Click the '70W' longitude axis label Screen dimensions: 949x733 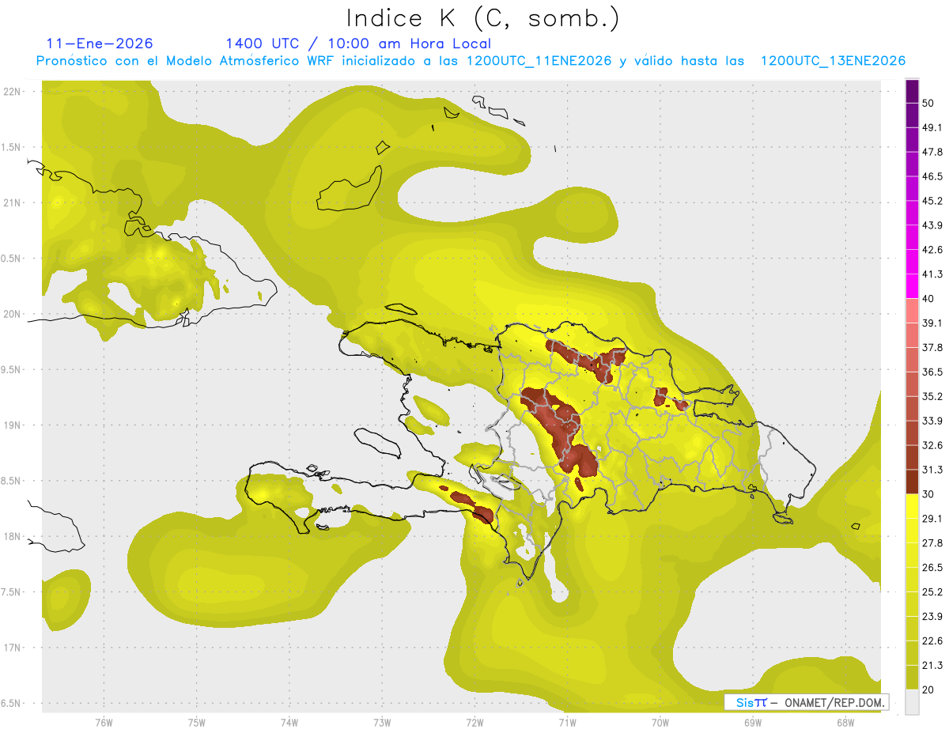pos(660,723)
